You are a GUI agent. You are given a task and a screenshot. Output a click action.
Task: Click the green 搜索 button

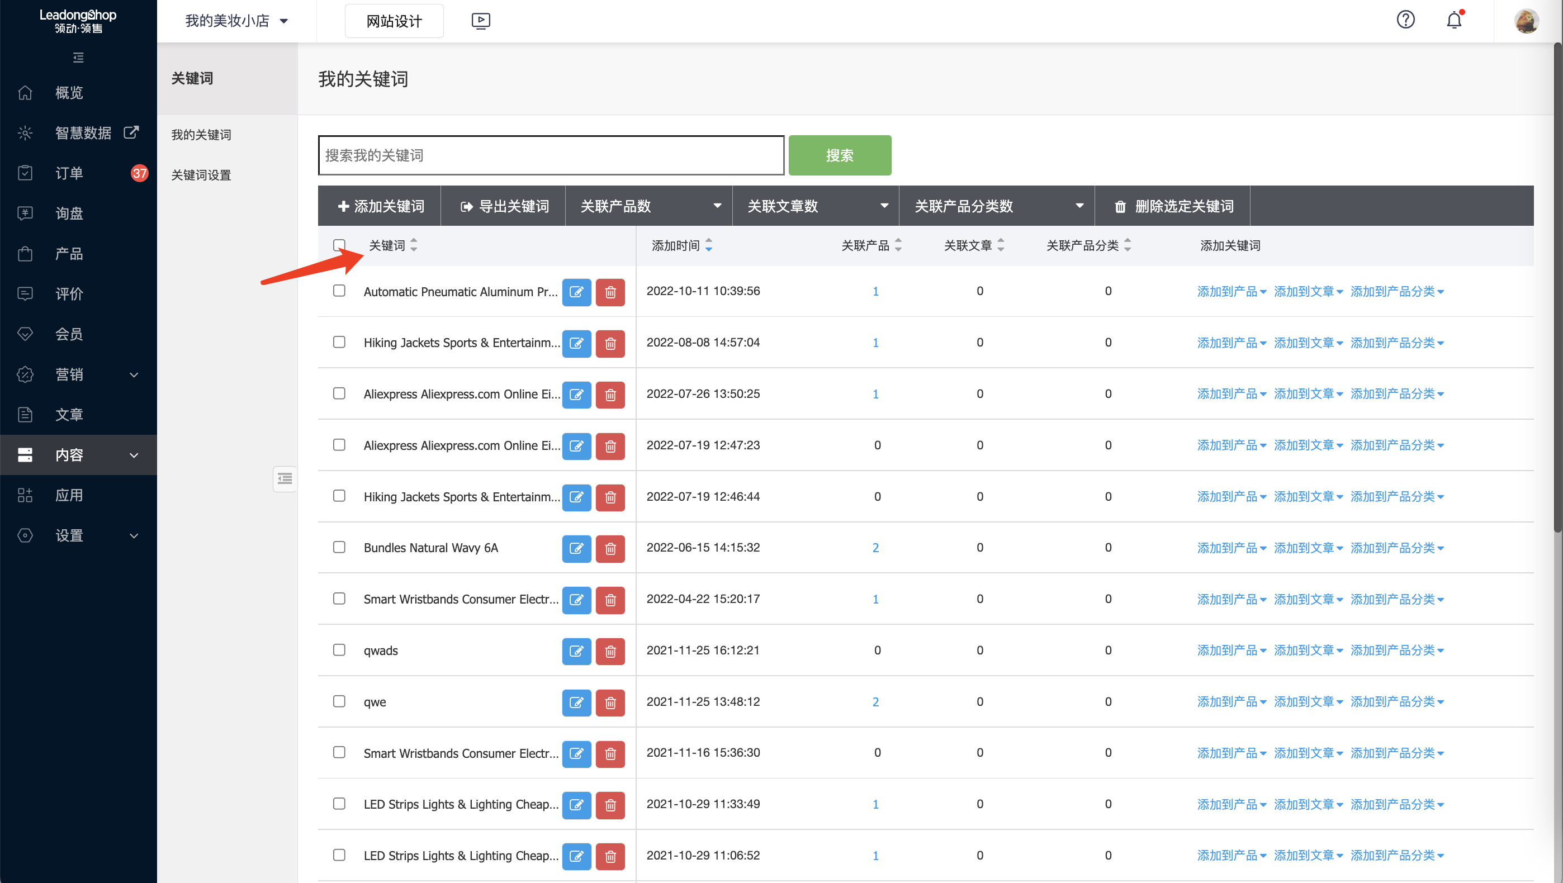839,155
